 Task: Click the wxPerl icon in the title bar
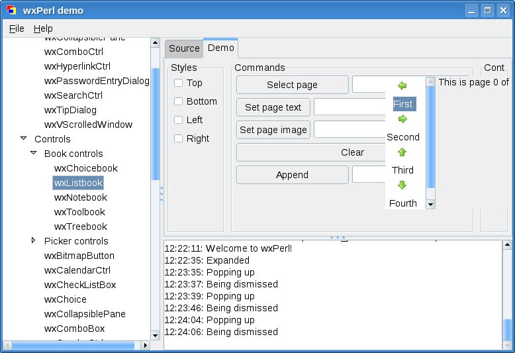pyautogui.click(x=11, y=11)
